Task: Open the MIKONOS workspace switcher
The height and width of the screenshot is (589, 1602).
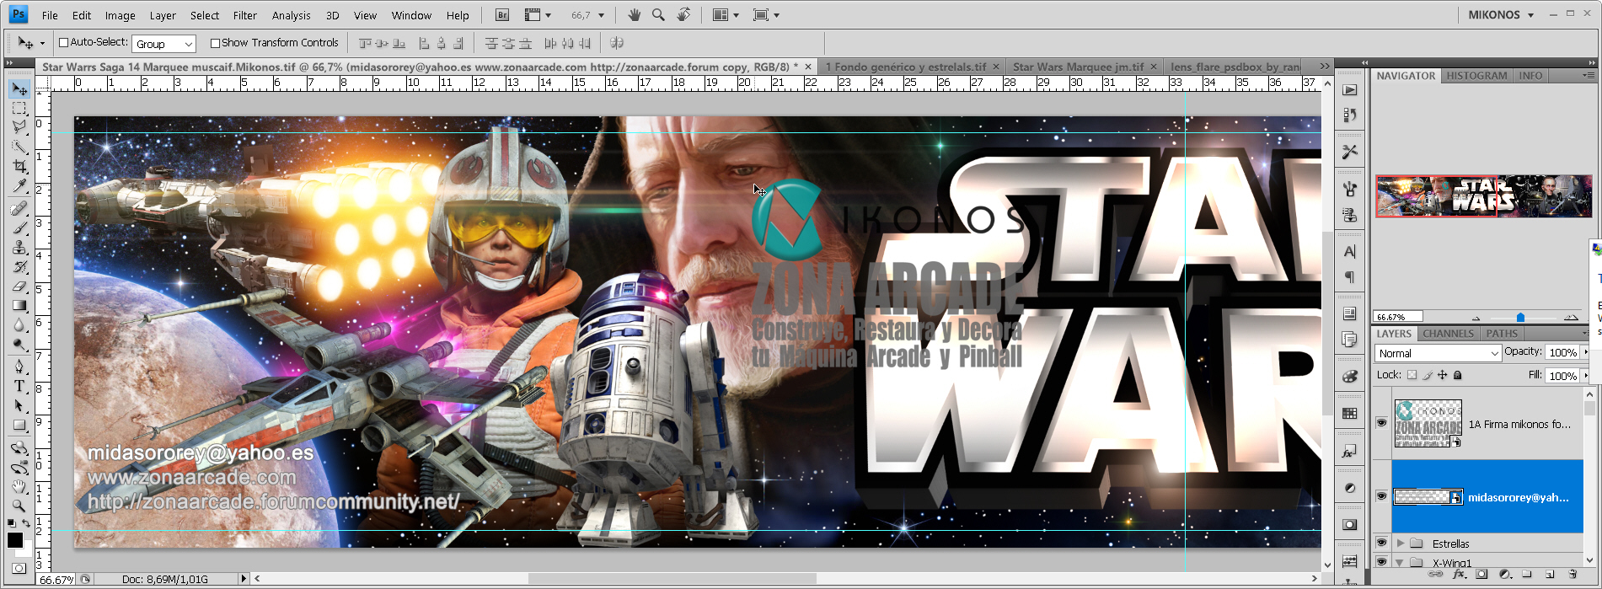Action: 1501,14
